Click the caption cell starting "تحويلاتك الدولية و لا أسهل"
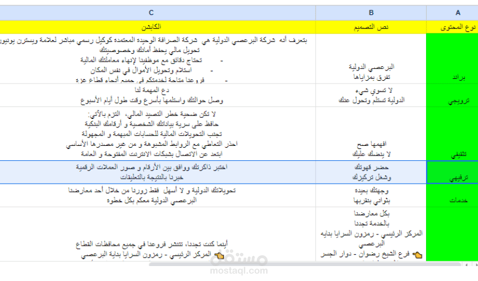478x281 pixels. (x=158, y=196)
